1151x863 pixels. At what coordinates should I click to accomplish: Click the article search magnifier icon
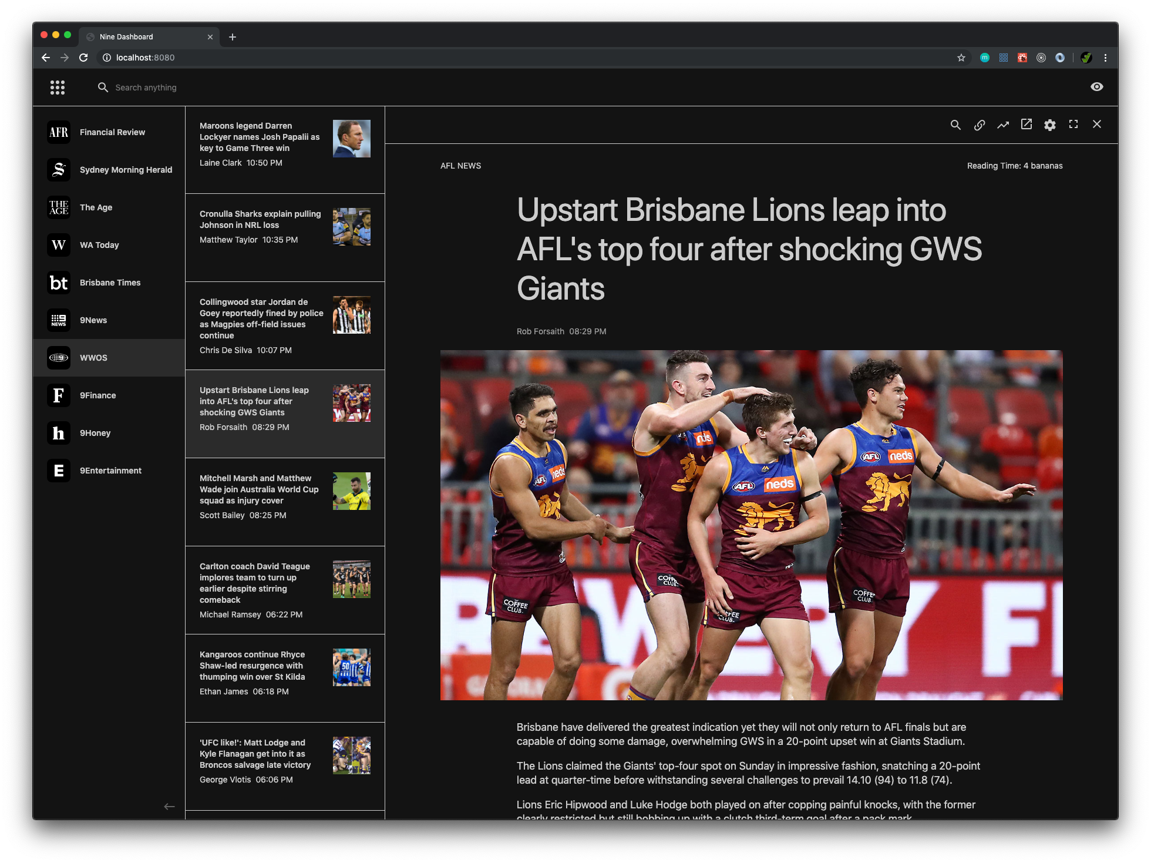coord(955,125)
